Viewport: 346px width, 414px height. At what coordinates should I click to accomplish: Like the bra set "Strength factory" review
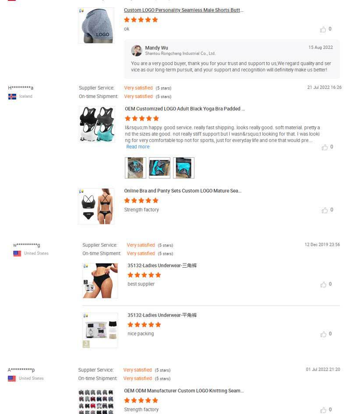pos(325,210)
